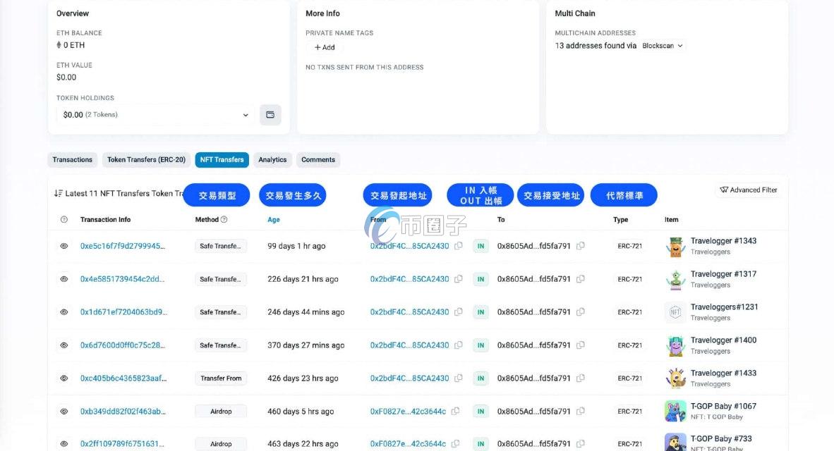Click the Travelogger #1343 NFT thumbnail
This screenshot has width=834, height=451.
(675, 245)
